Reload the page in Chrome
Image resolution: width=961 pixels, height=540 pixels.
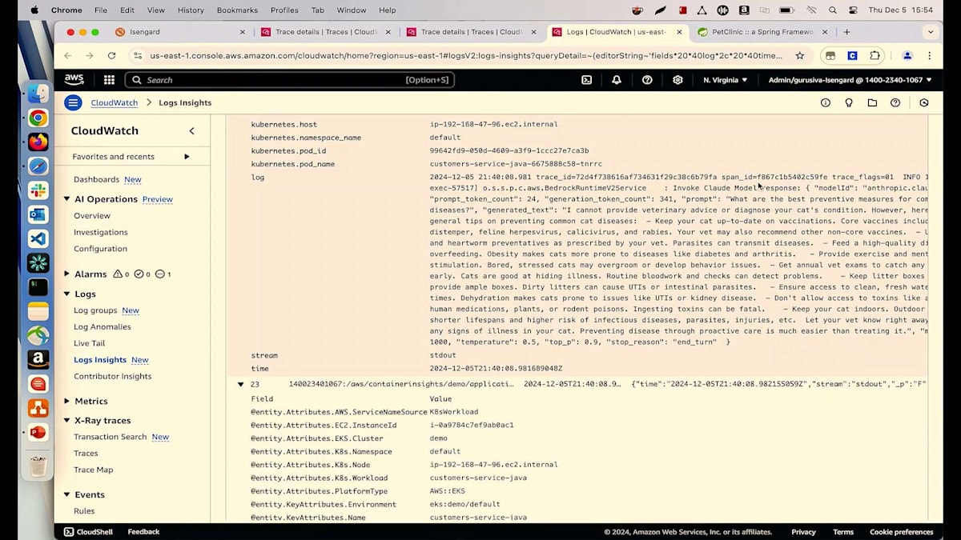point(111,55)
